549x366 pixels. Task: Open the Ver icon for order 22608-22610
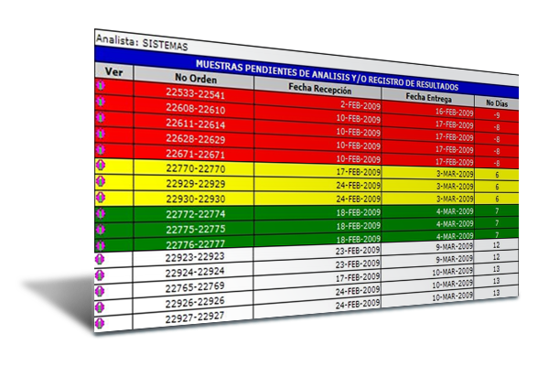(101, 101)
